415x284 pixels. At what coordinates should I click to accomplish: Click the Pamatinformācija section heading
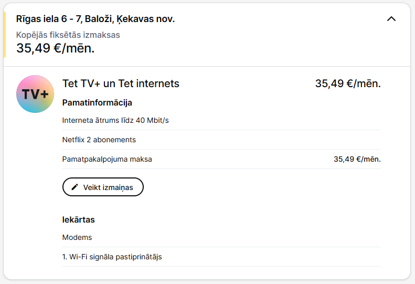(x=97, y=103)
